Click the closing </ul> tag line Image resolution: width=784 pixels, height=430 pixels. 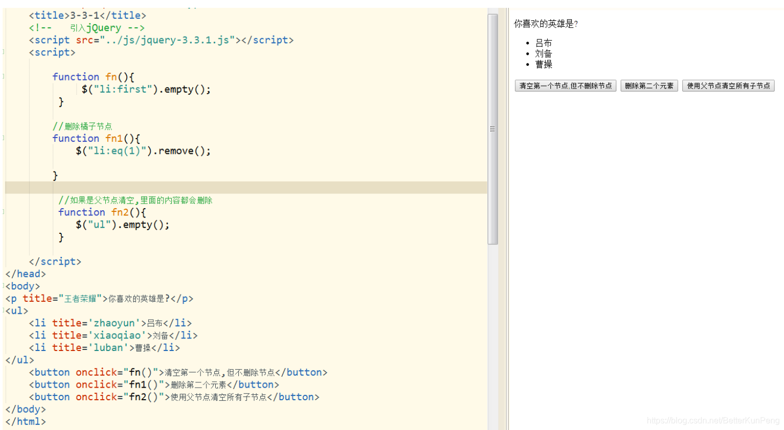20,360
